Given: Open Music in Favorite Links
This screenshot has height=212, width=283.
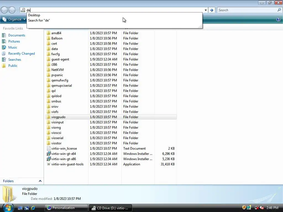Looking at the screenshot, I should pos(13,47).
